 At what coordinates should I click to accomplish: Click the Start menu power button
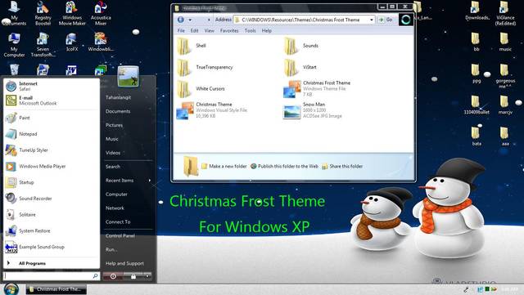coord(113,276)
